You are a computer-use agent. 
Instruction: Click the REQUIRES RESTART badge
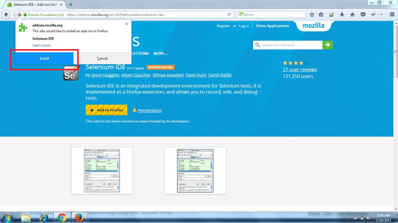click(160, 67)
